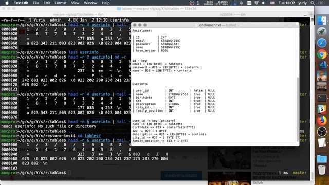
Task: Click 'less userinfo' command in terminal
Action: click(x=83, y=52)
